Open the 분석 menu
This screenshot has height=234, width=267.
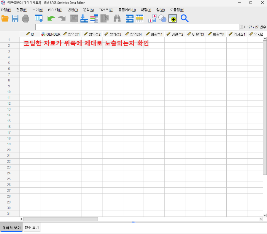click(x=88, y=10)
